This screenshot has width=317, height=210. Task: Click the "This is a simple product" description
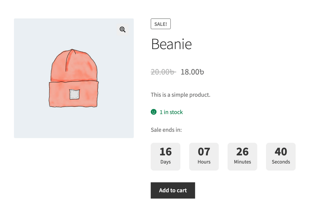pos(181,95)
